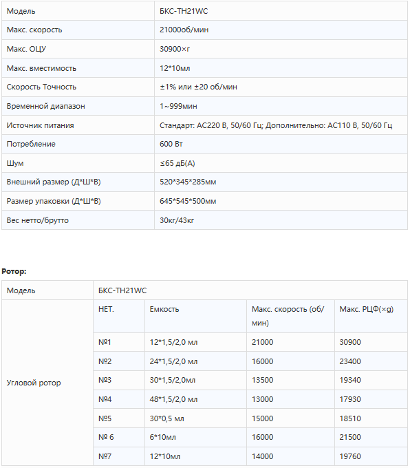Click the Макс. РЦФ(×g) column header
The image size is (410, 468).
click(367, 309)
